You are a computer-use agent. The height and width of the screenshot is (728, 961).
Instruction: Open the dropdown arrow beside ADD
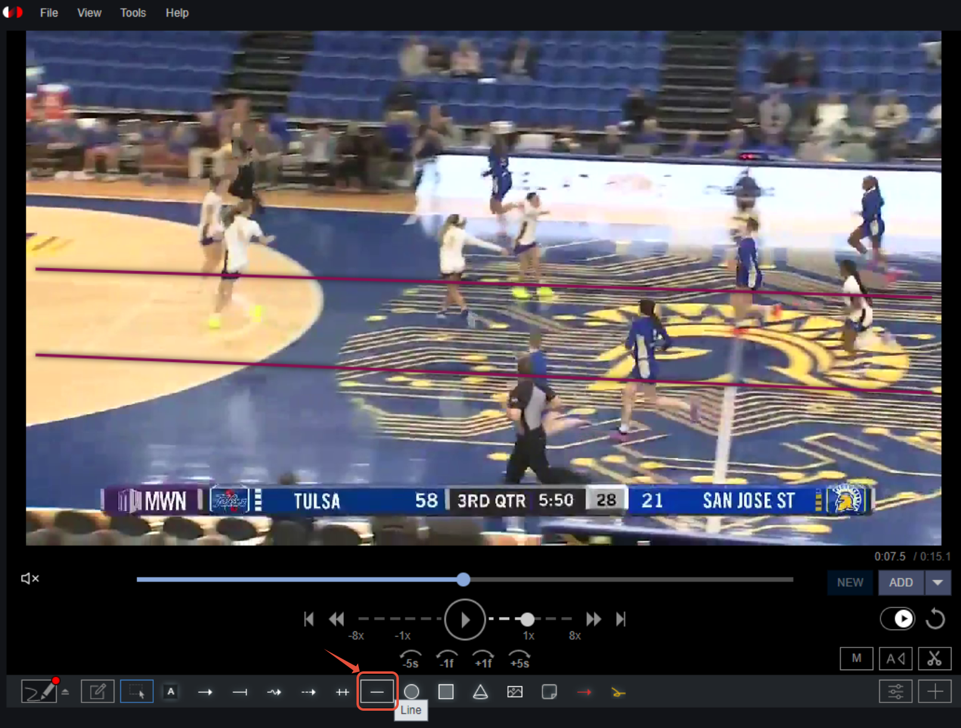pyautogui.click(x=938, y=583)
